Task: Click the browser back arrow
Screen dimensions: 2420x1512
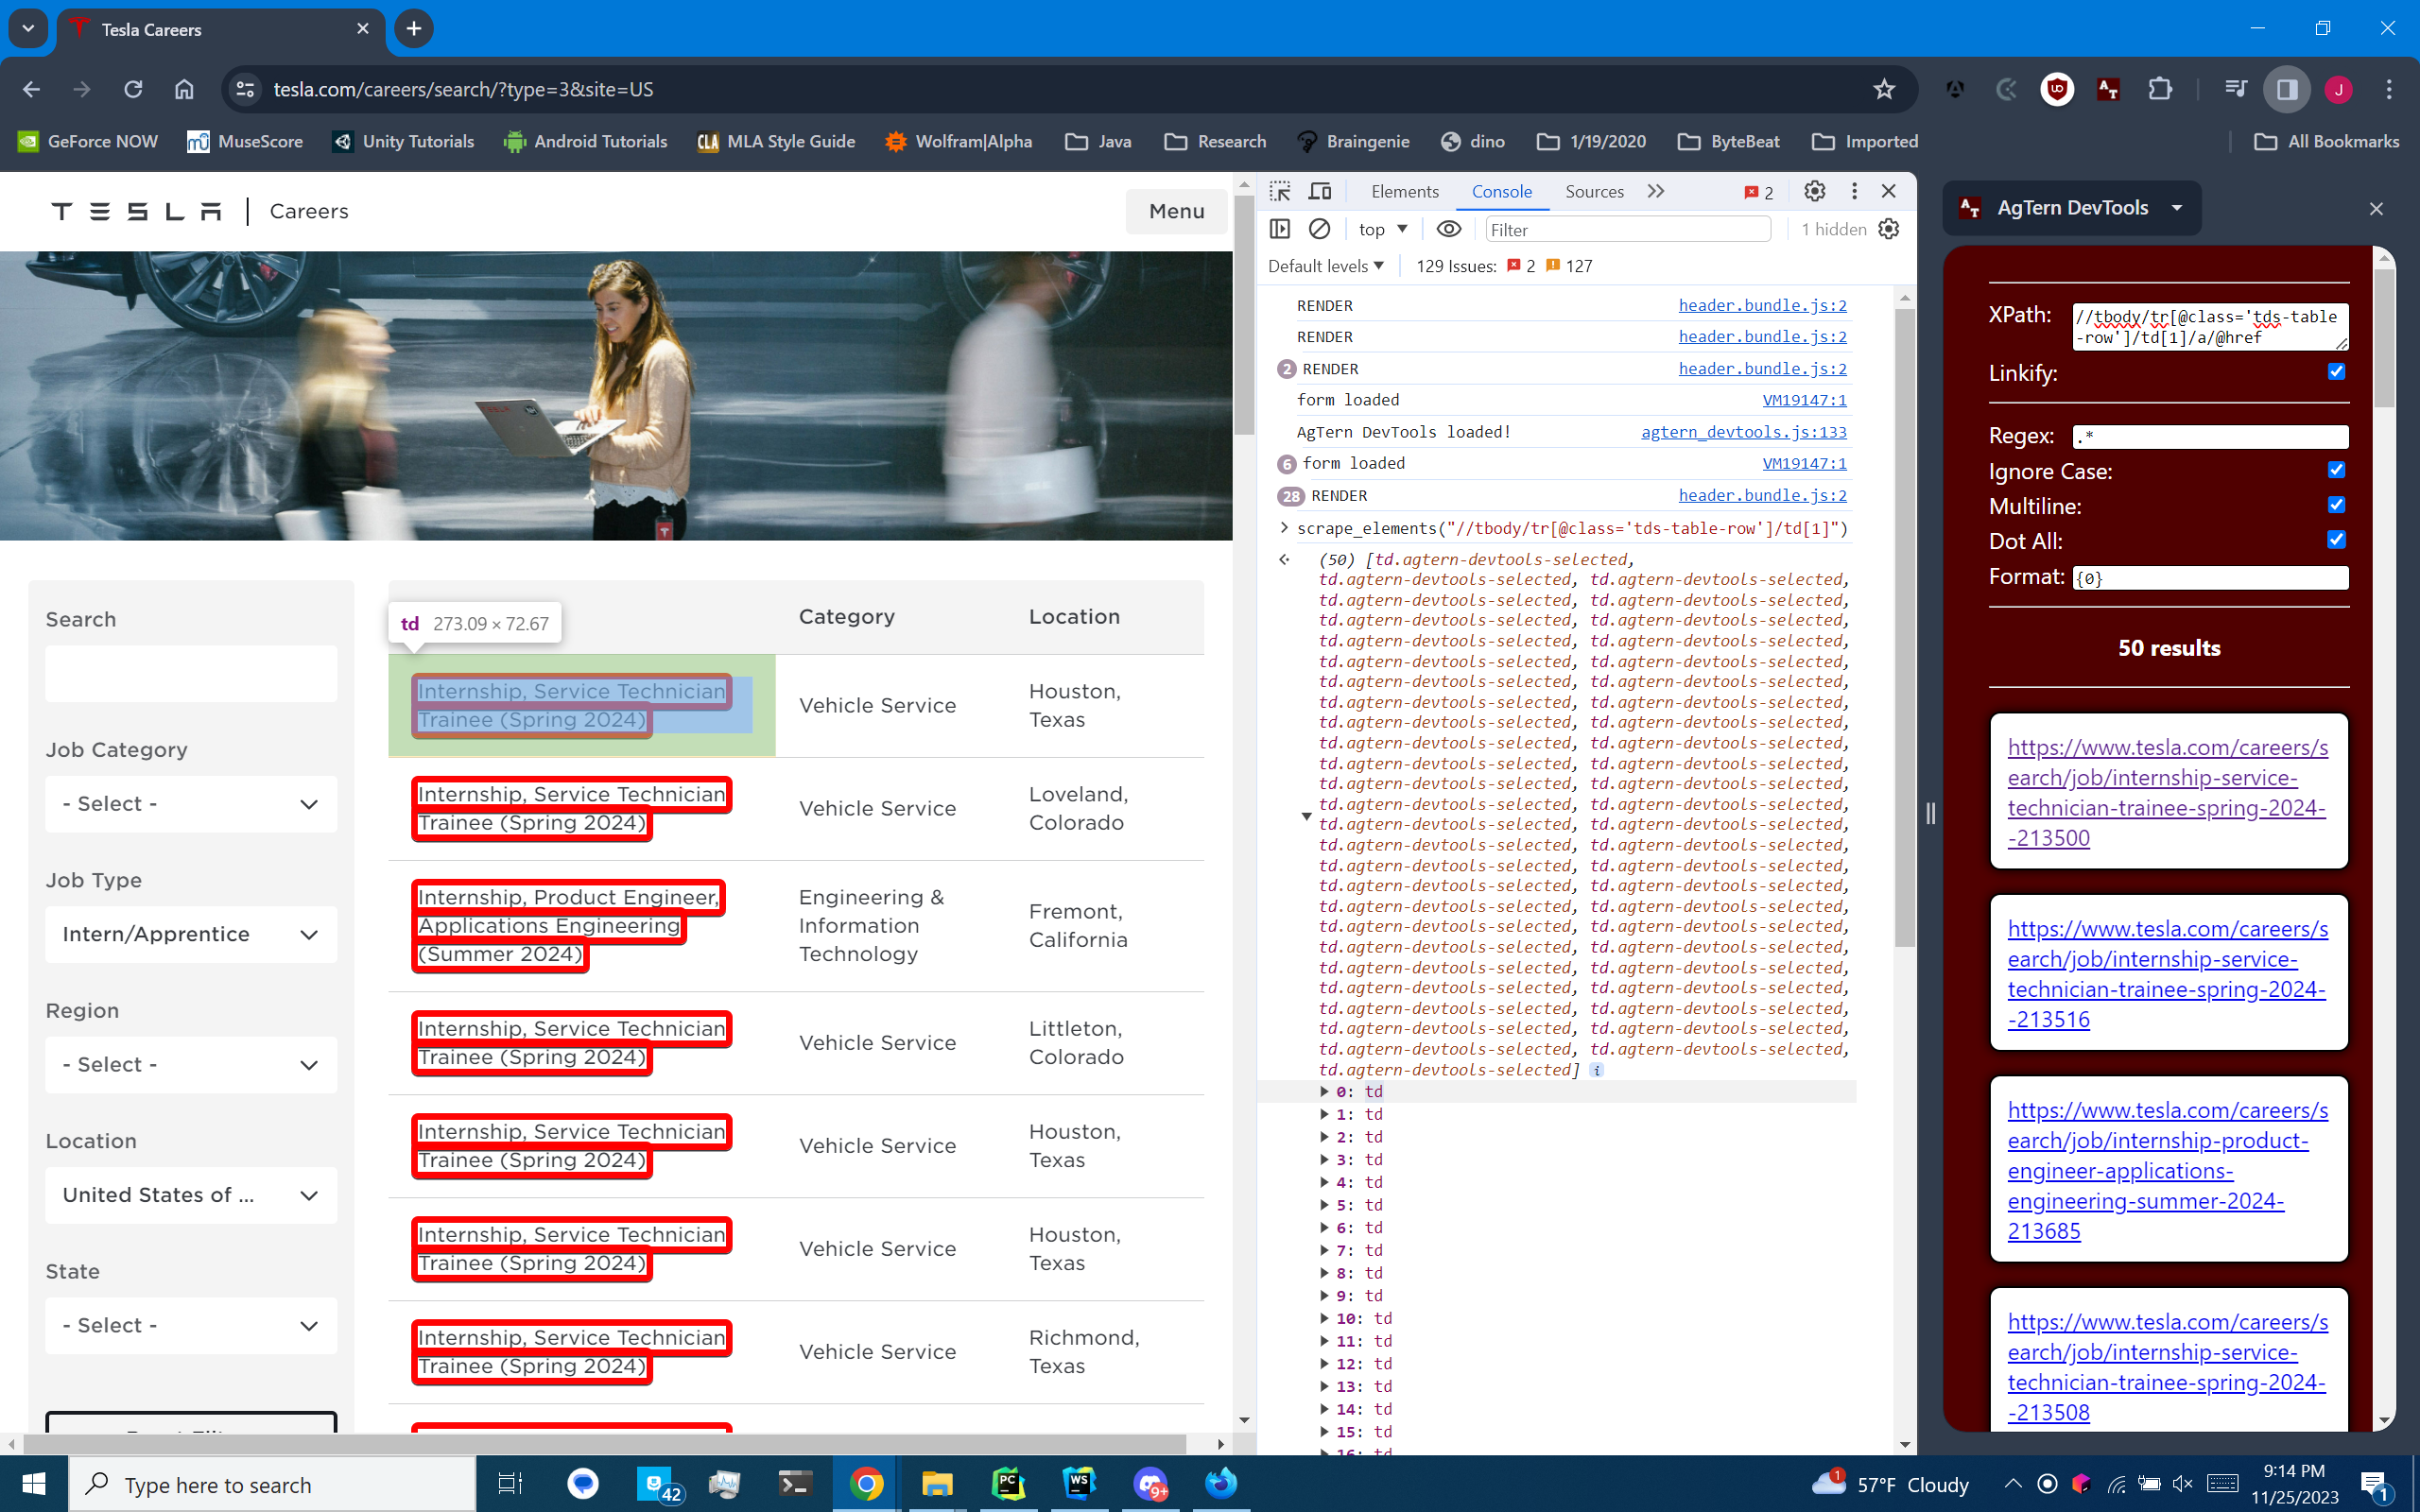Action: coord(31,89)
